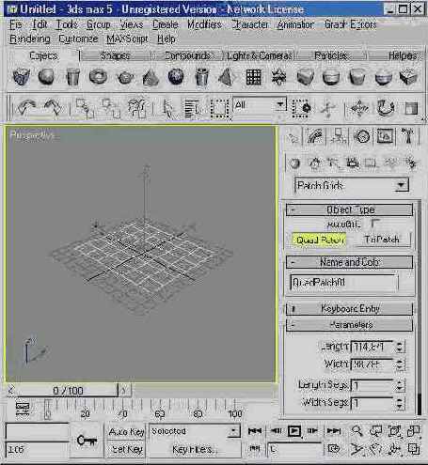Open the Selected key filter dropdown
The width and height of the screenshot is (428, 465).
tap(233, 431)
